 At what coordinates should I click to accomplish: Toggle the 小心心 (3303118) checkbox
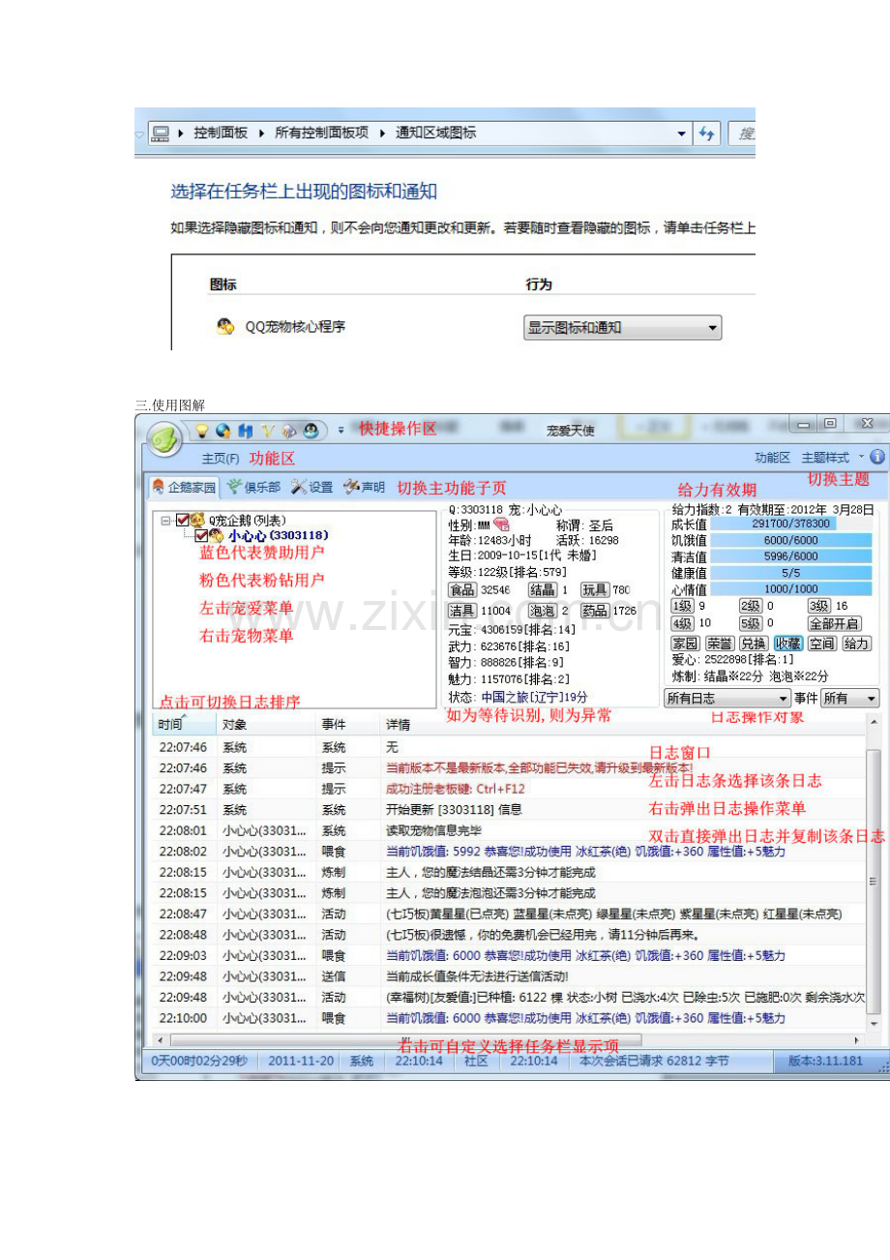tap(201, 535)
